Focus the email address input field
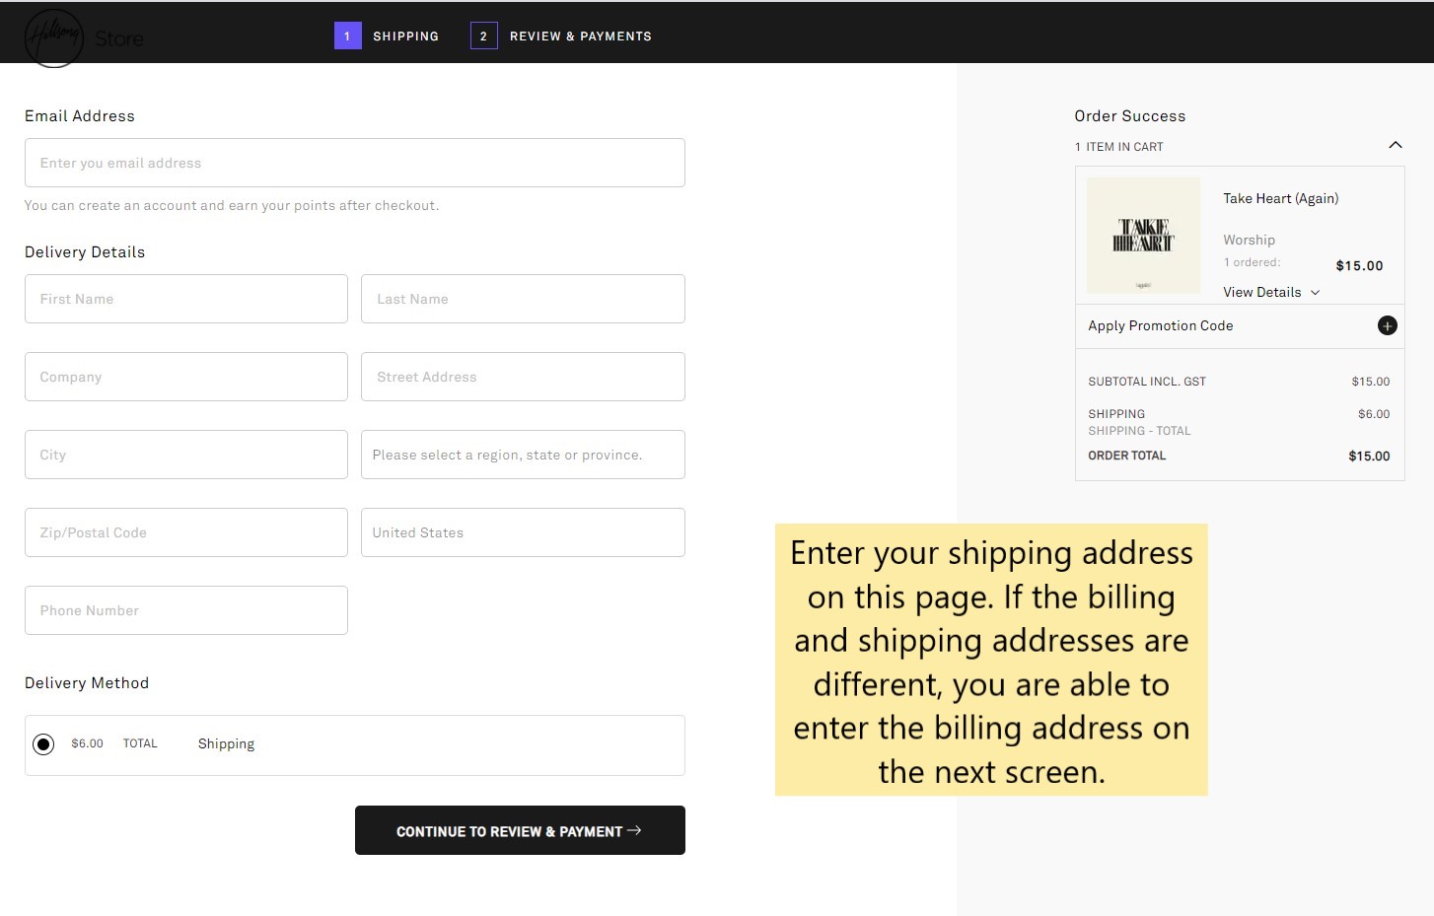Viewport: 1434px width, 916px height. pyautogui.click(x=355, y=163)
